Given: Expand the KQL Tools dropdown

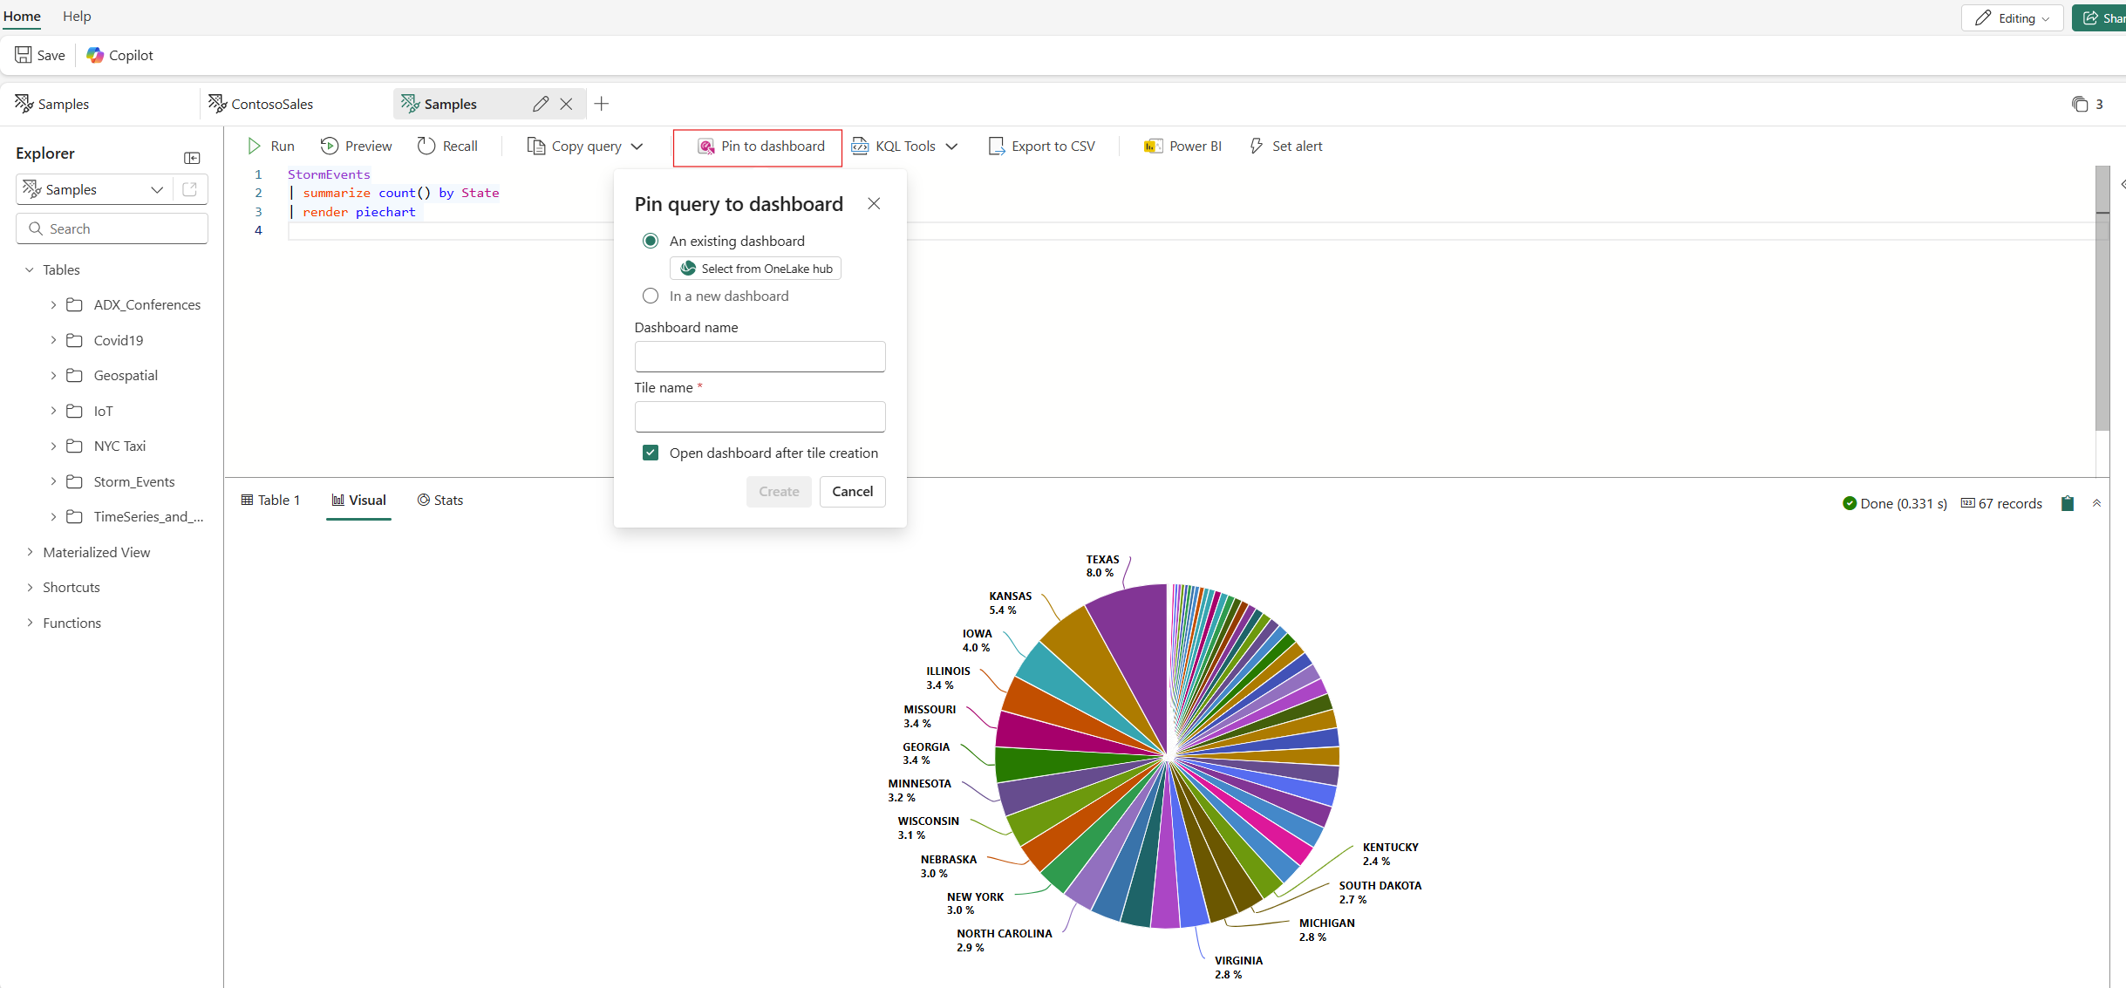Looking at the screenshot, I should pyautogui.click(x=951, y=146).
